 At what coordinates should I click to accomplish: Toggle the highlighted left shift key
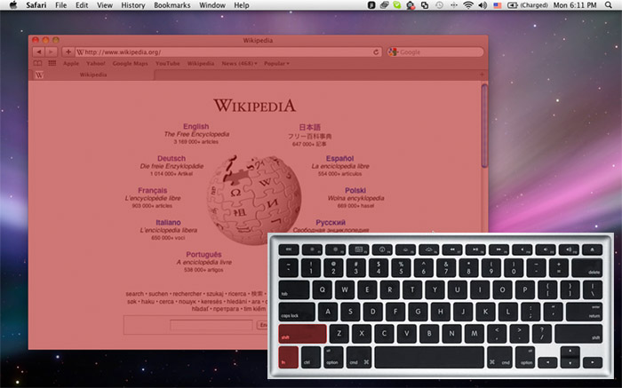pos(302,334)
